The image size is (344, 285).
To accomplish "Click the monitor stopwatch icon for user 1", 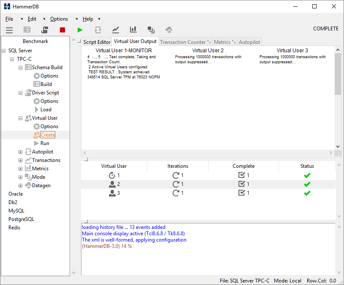I will (112, 175).
